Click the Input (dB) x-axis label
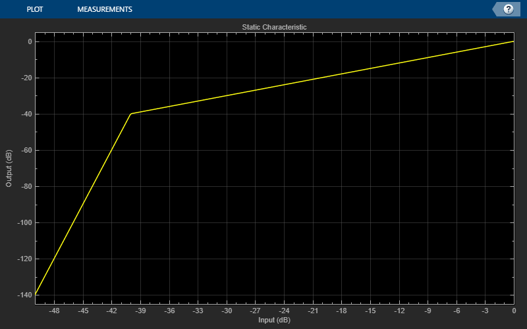This screenshot has height=329, width=527. point(274,320)
